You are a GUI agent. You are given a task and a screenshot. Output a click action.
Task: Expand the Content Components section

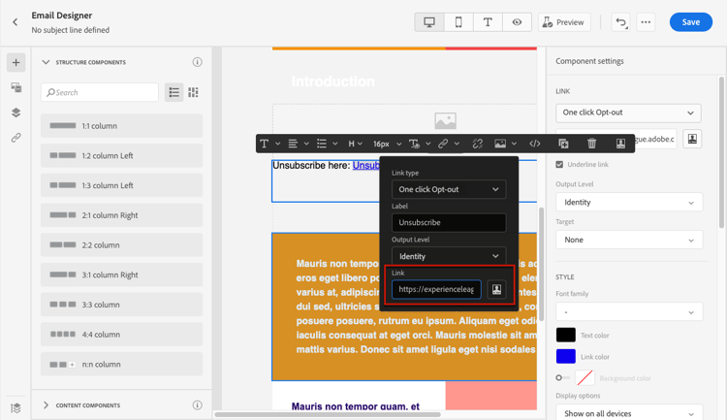click(46, 405)
